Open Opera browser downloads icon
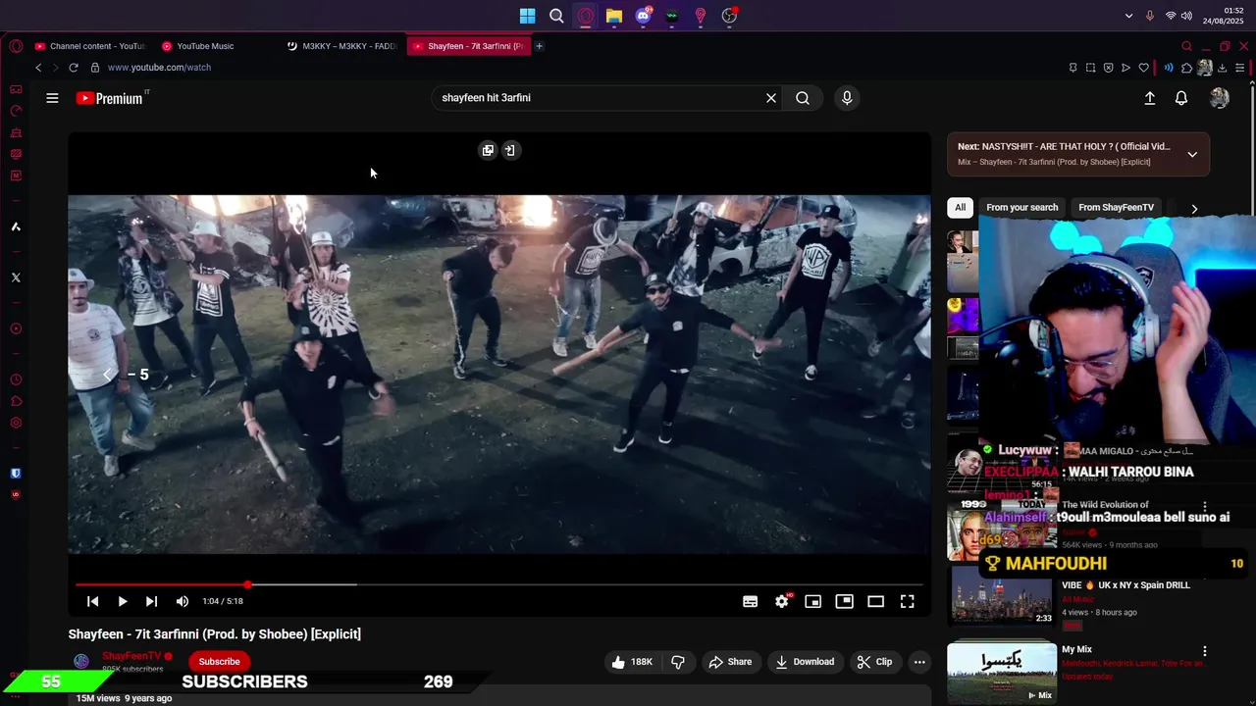Viewport: 1256px width, 706px height. coord(1222,68)
